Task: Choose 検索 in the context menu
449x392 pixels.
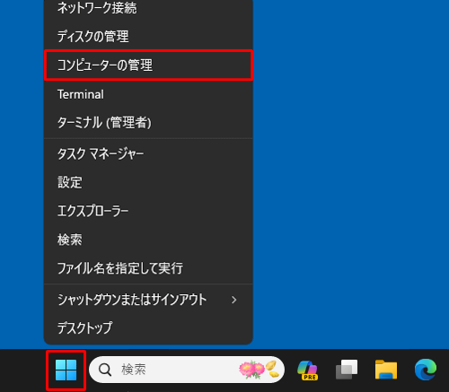Action: point(148,240)
